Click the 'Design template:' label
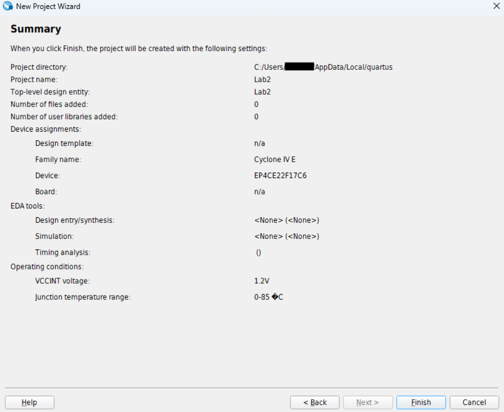Image resolution: width=504 pixels, height=412 pixels. pyautogui.click(x=64, y=143)
